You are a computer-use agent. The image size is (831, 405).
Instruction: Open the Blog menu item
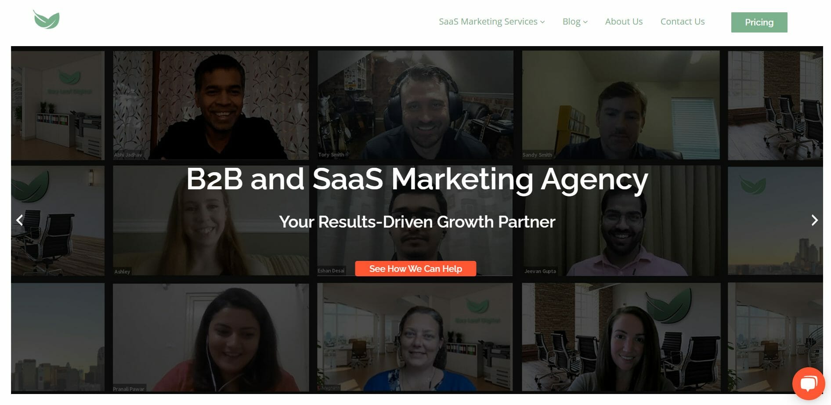pyautogui.click(x=571, y=22)
